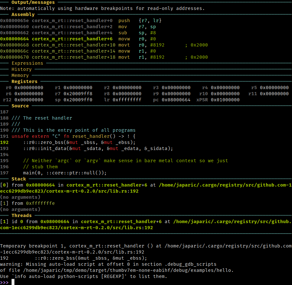This screenshot has height=285, width=292.
Task: Click the Output/messages section header
Action: click(33, 2)
